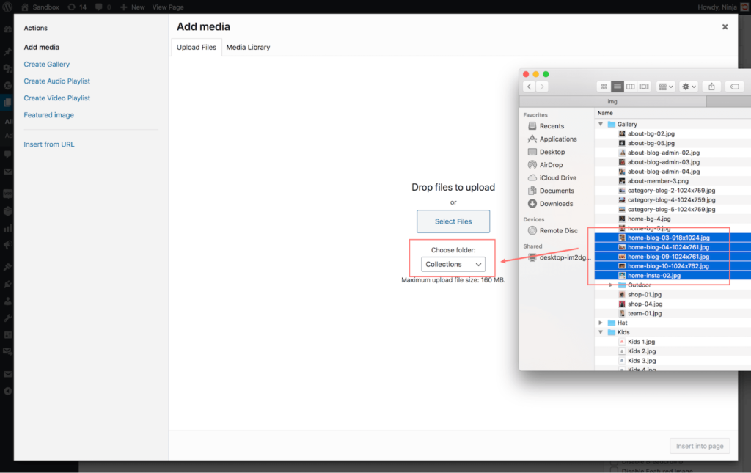Switch Finder to Cover Flow view
This screenshot has width=751, height=473.
point(643,86)
